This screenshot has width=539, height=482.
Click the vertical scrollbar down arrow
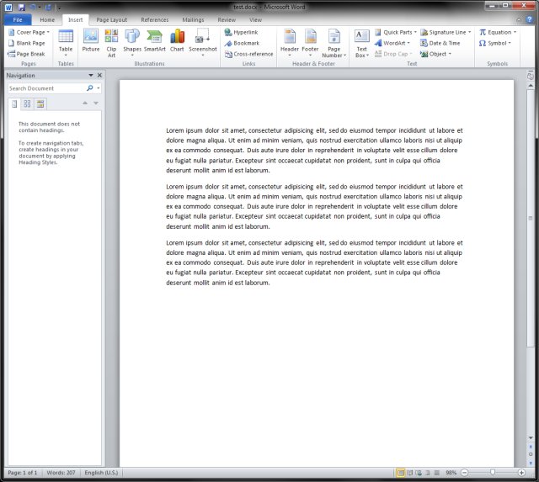531,437
